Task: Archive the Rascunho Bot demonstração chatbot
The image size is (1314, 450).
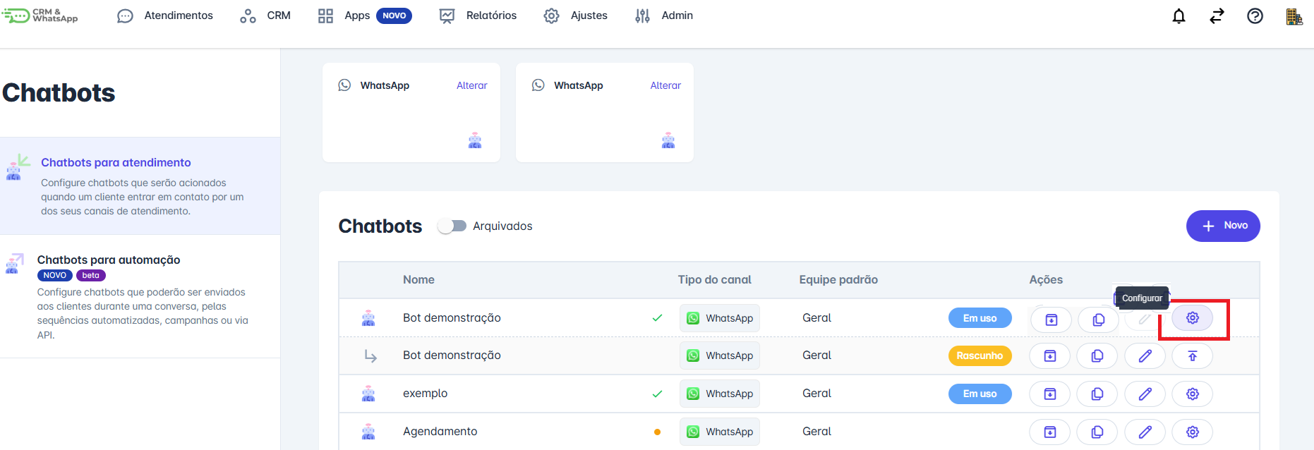Action: [x=1050, y=356]
